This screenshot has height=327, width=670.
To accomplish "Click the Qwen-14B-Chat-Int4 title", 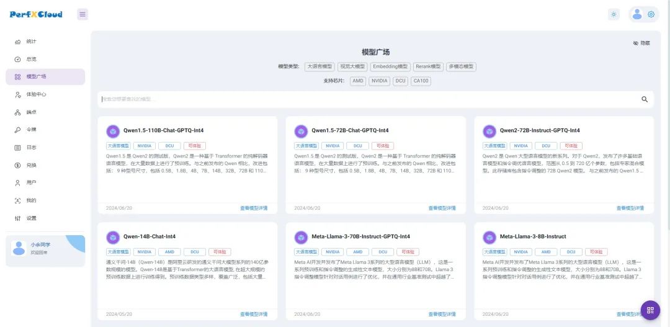I will 150,237.
